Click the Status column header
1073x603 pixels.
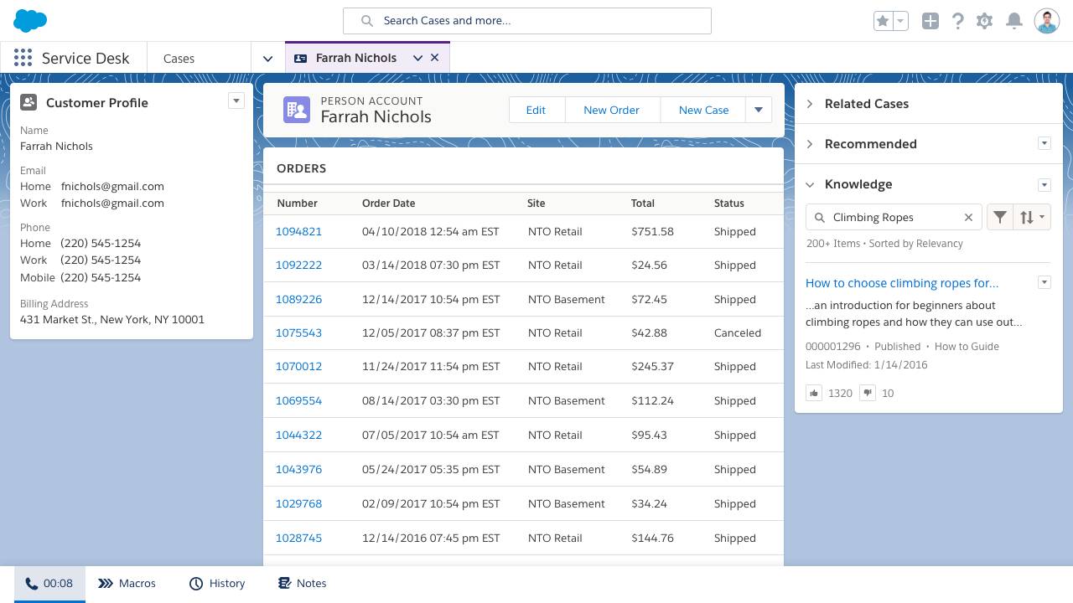click(x=729, y=204)
